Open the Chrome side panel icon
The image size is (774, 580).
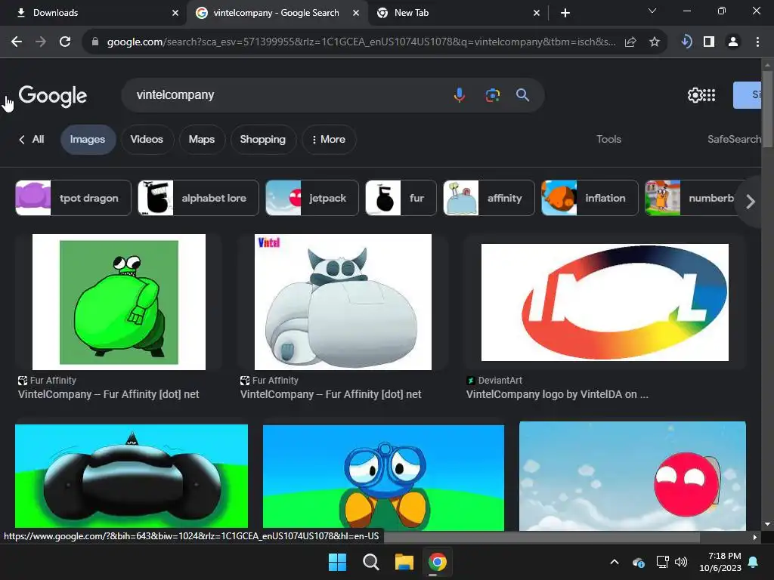point(709,42)
